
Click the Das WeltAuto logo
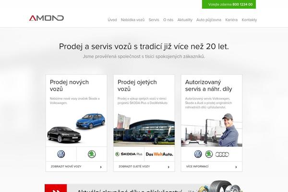click(x=159, y=154)
